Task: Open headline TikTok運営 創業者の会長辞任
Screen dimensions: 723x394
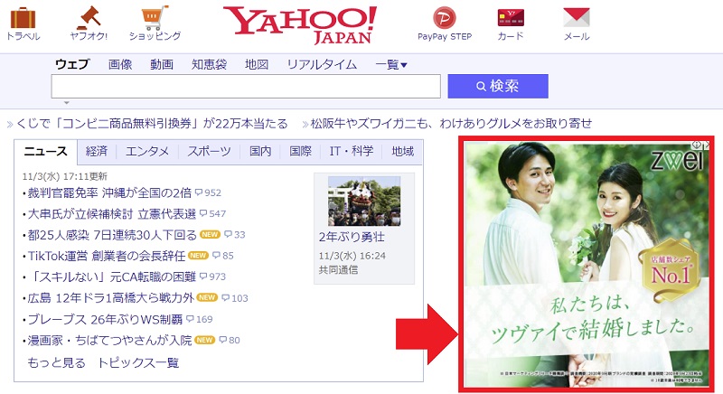Action: [x=107, y=256]
